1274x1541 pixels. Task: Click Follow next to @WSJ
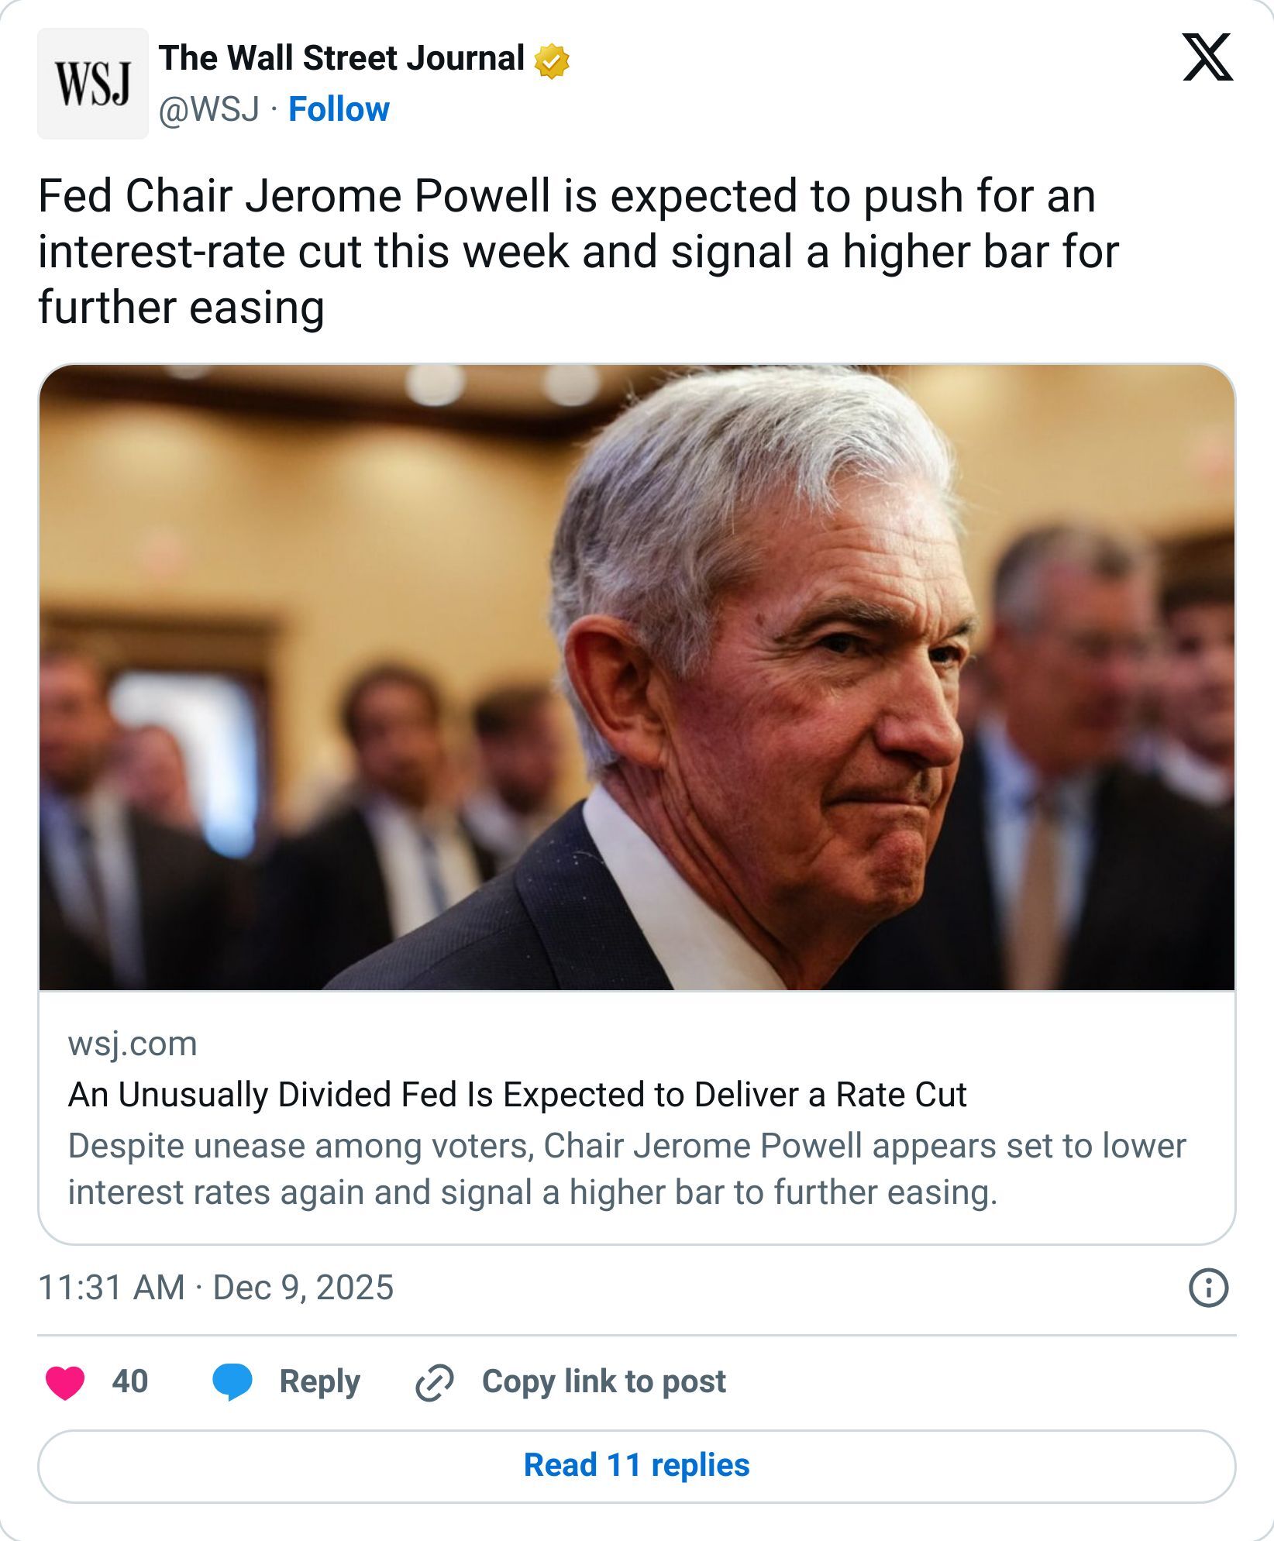pos(339,110)
